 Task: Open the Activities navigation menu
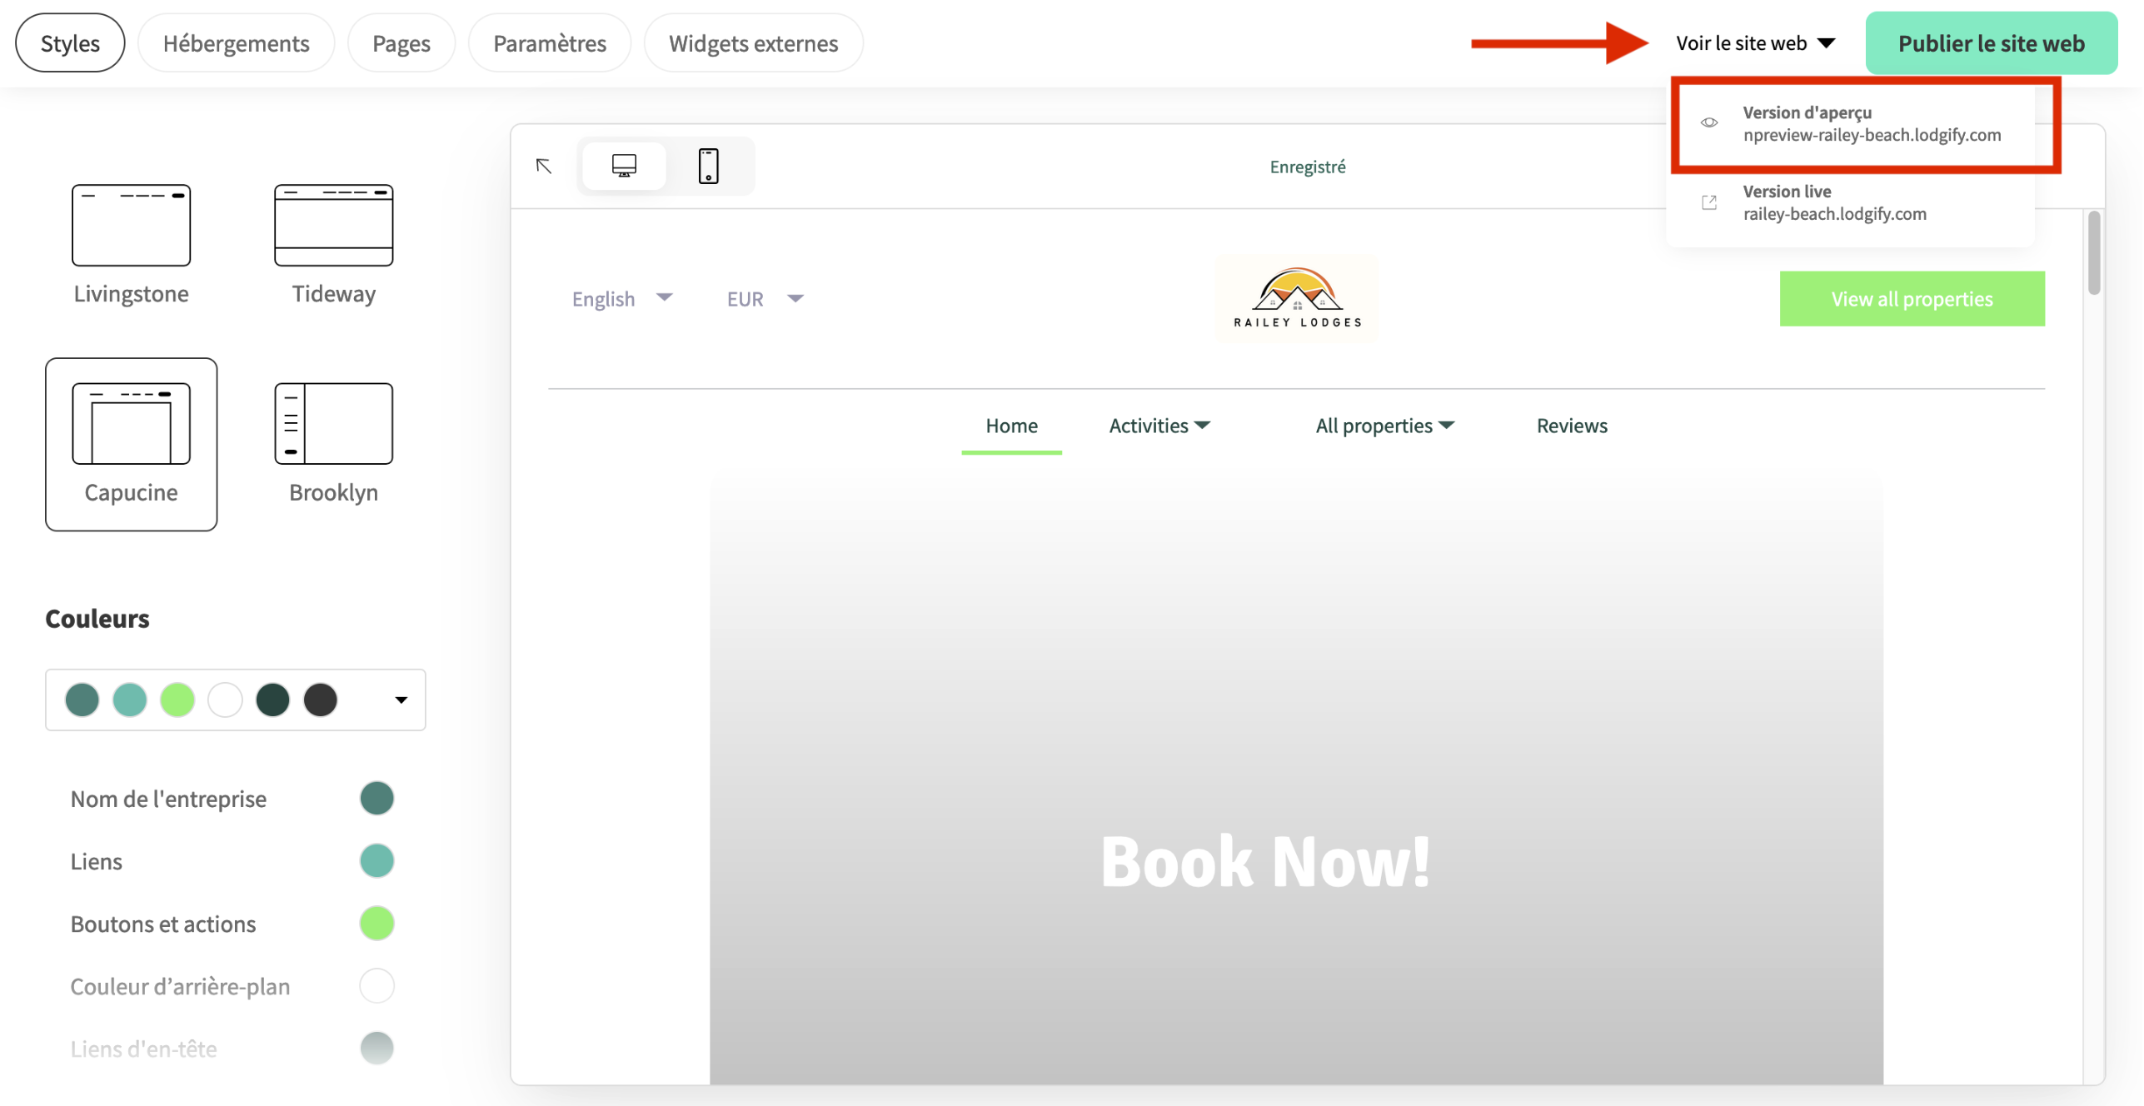[x=1159, y=426]
